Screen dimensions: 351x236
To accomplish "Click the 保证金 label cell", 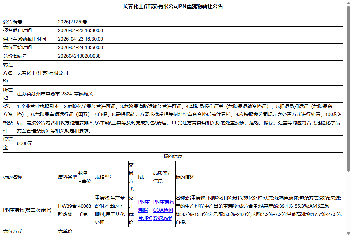I will pyautogui.click(x=10, y=144).
